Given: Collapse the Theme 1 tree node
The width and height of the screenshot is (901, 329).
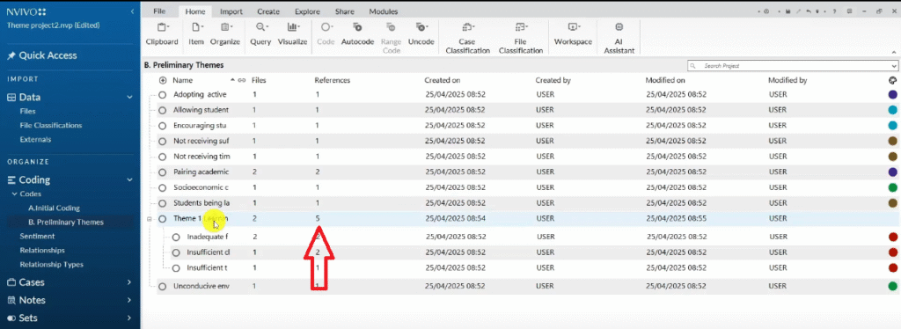Looking at the screenshot, I should (x=150, y=219).
